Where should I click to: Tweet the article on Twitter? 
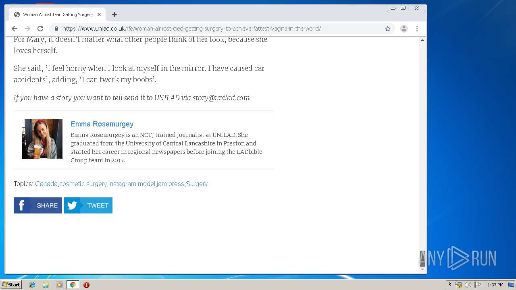point(88,205)
